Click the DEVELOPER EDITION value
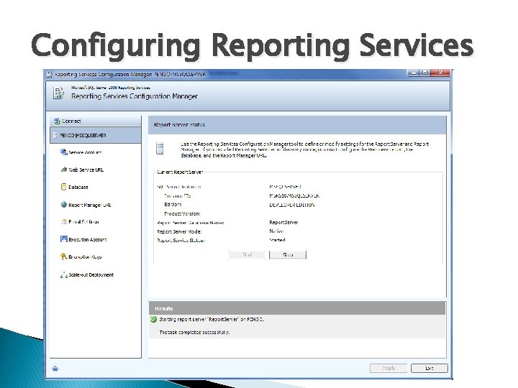Viewport: 518px width, 388px height. [292, 205]
